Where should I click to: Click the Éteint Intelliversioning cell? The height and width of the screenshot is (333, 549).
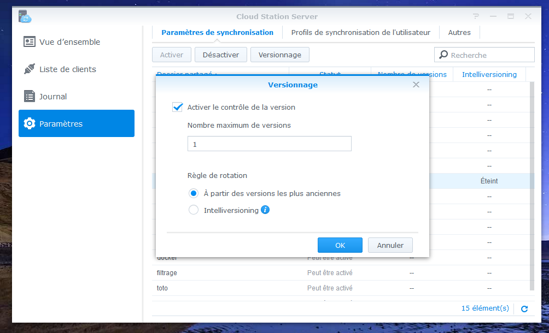click(x=489, y=181)
